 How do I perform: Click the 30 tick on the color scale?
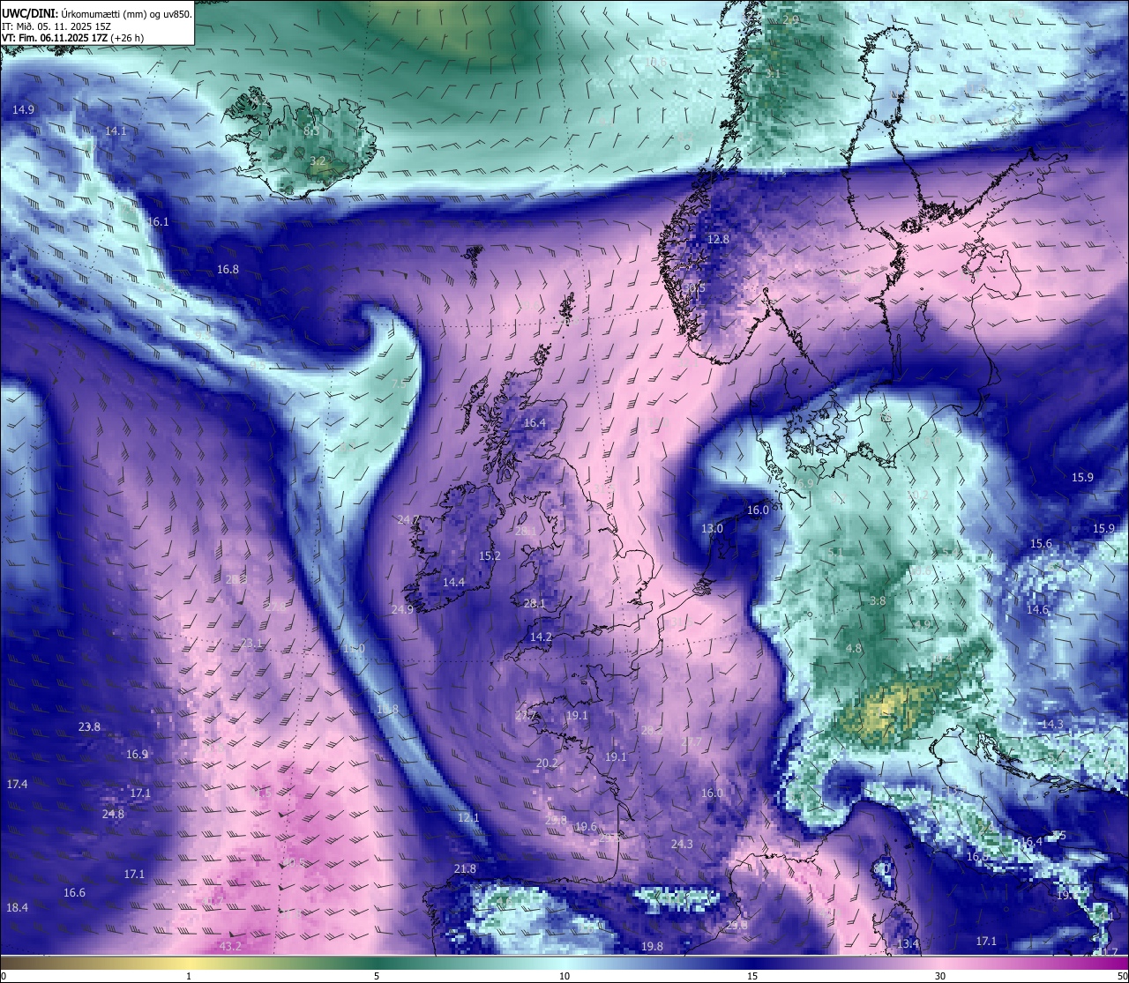pyautogui.click(x=940, y=976)
